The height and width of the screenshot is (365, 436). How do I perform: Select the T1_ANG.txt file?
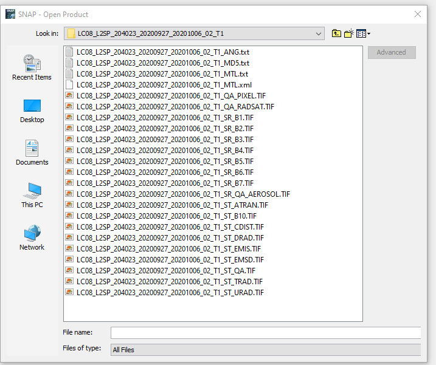point(163,52)
